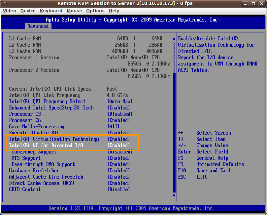Image resolution: width=267 pixels, height=215 pixels.
Task: Select Enhanced Intel SpeedStep(R) Tech setting
Action: point(51,108)
